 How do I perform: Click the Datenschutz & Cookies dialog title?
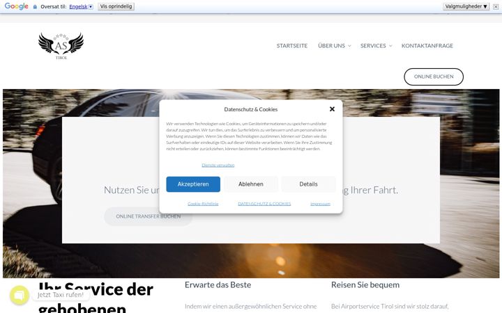click(251, 109)
